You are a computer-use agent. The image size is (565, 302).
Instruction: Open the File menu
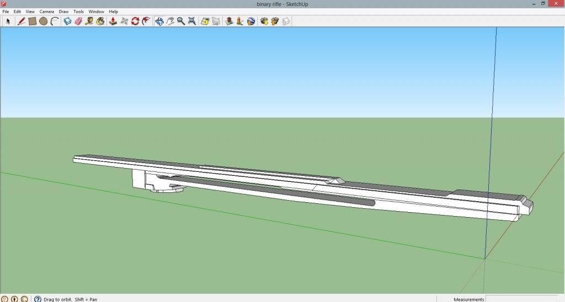click(6, 12)
